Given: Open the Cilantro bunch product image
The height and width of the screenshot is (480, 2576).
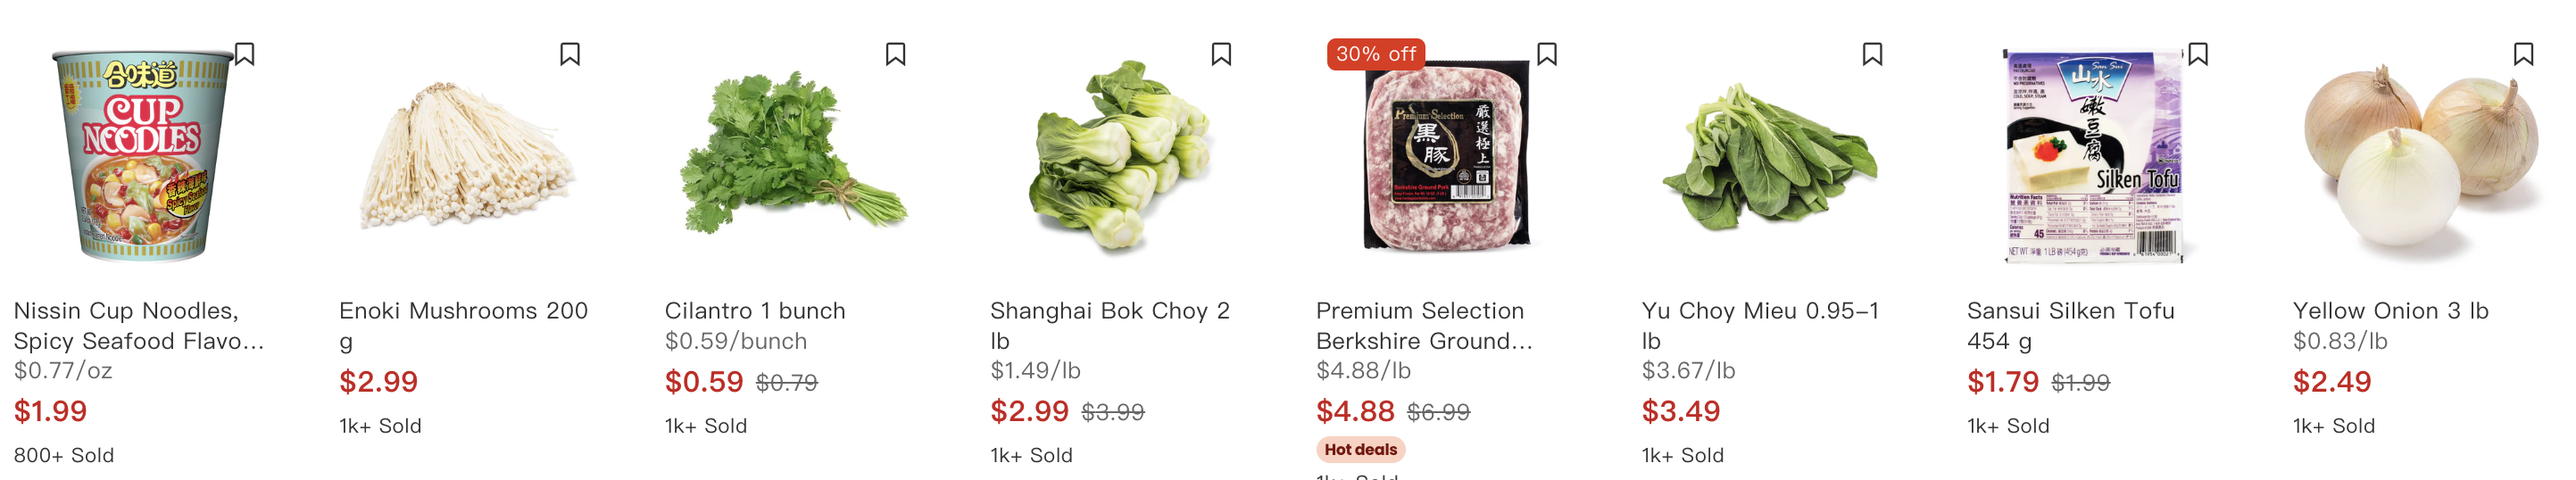Looking at the screenshot, I should point(793,157).
